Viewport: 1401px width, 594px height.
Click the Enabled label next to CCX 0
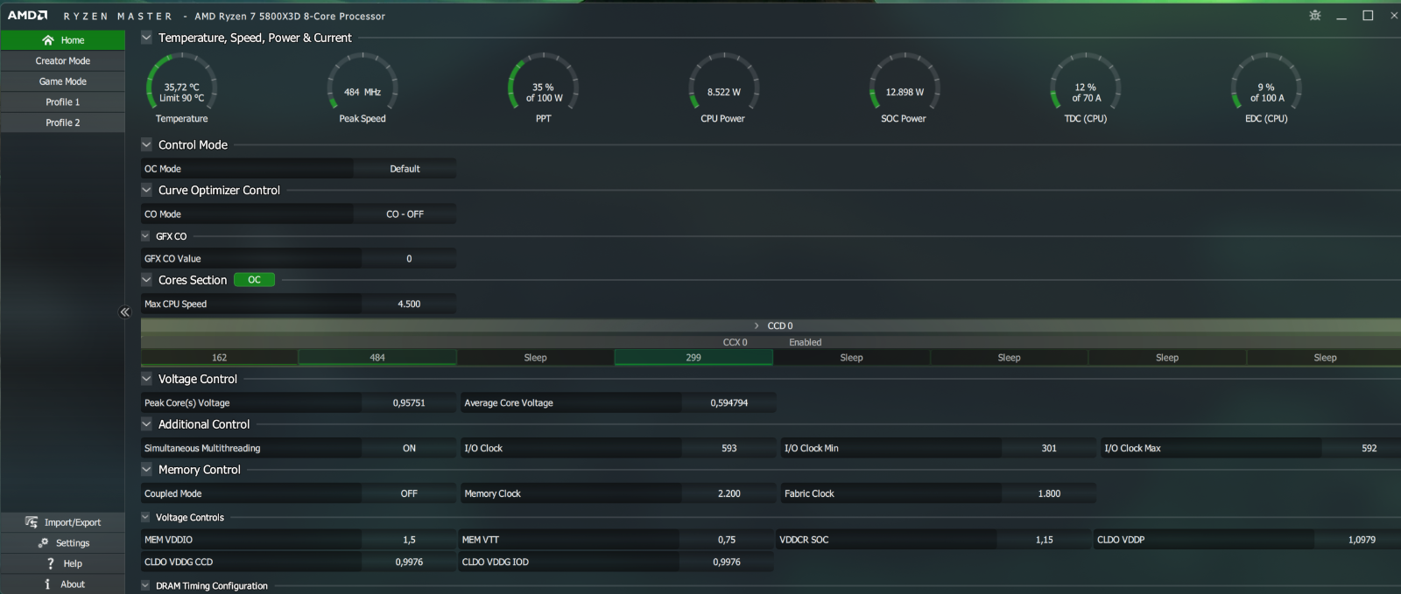805,342
